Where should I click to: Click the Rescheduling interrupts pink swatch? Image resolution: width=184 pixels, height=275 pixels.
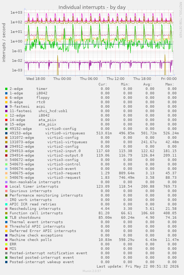point(6,209)
